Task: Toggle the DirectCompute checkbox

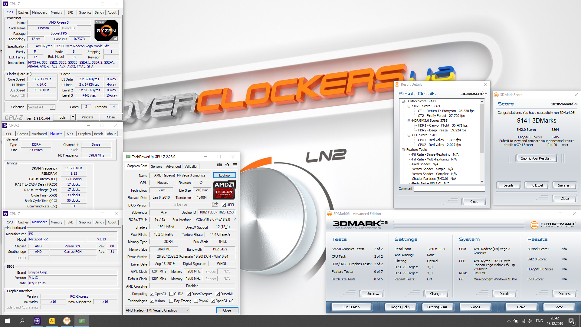Action: pyautogui.click(x=189, y=294)
